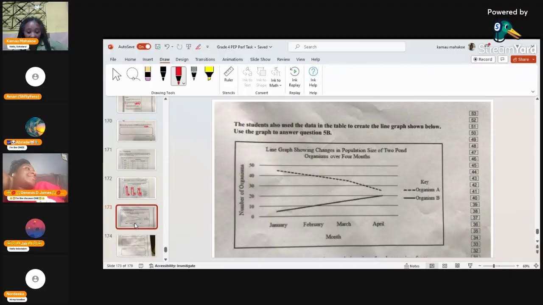543x305 pixels.
Task: Click the kamau mahakoe account picture
Action: click(471, 47)
